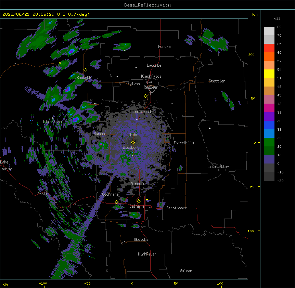Click the Sylvan town label
This screenshot has width=295, height=288.
pos(133,84)
